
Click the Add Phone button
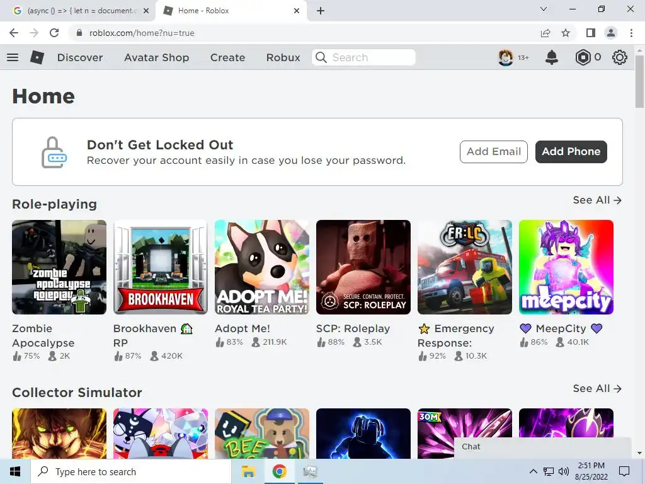click(571, 151)
